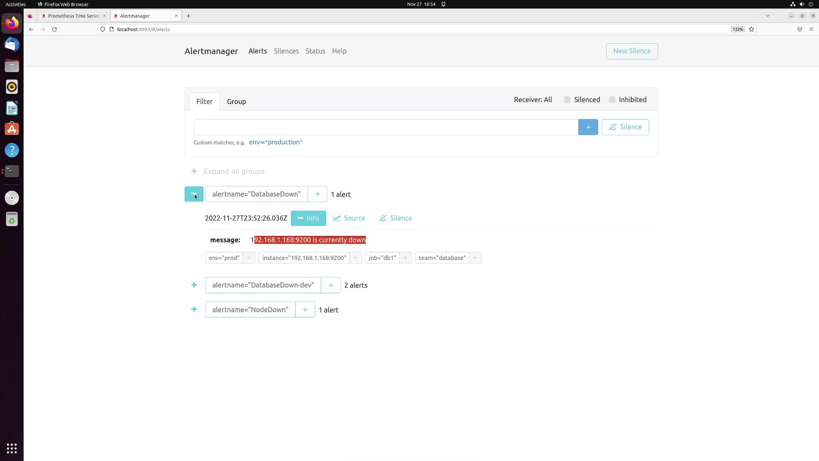The width and height of the screenshot is (819, 461).
Task: Click the blue plus add-matcher button
Action: 588,127
